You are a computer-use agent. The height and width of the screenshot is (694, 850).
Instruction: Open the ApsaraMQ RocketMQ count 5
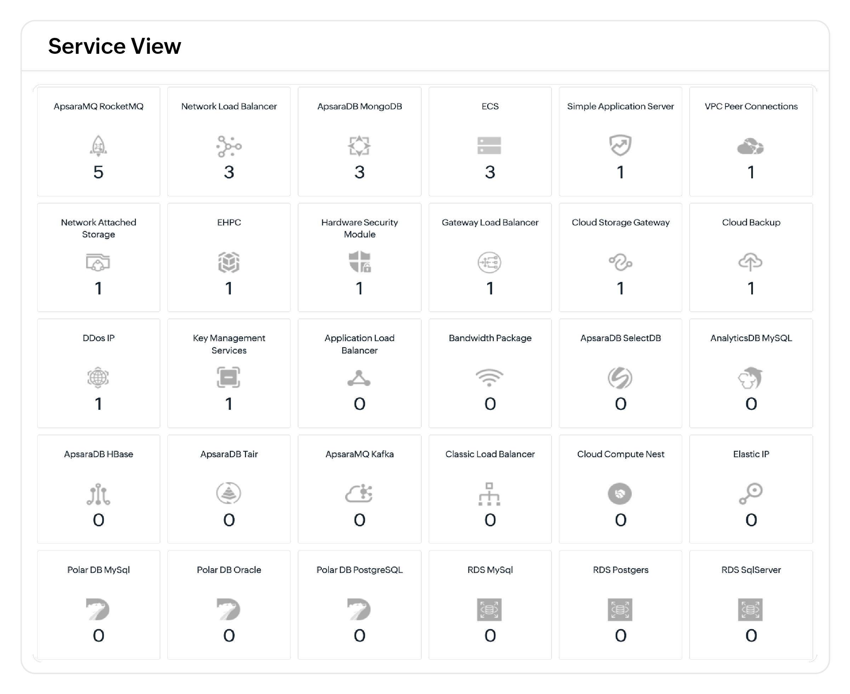[x=98, y=172]
